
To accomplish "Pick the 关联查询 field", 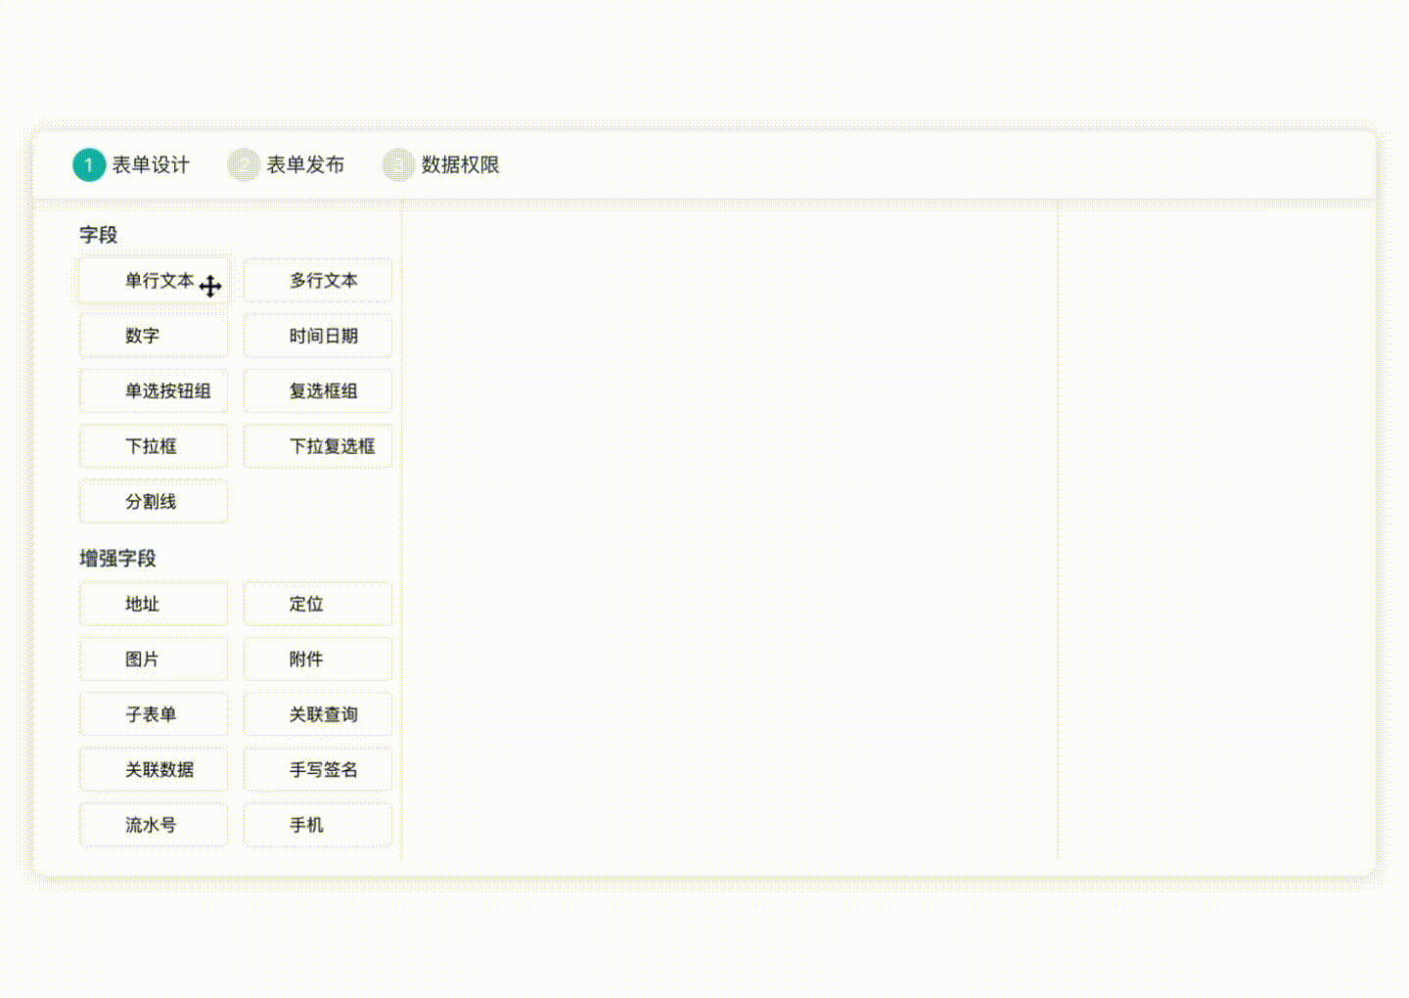I will [318, 714].
